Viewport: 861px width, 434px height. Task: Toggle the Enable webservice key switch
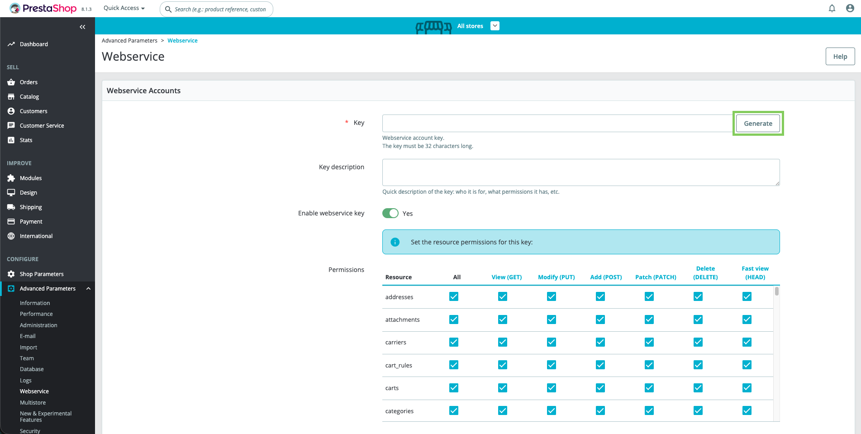click(x=390, y=214)
